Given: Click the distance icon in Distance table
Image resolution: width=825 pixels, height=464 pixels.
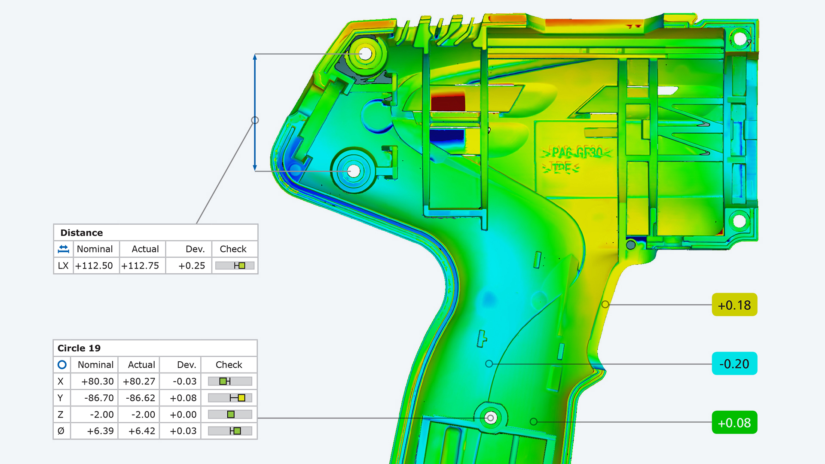Looking at the screenshot, I should point(63,249).
